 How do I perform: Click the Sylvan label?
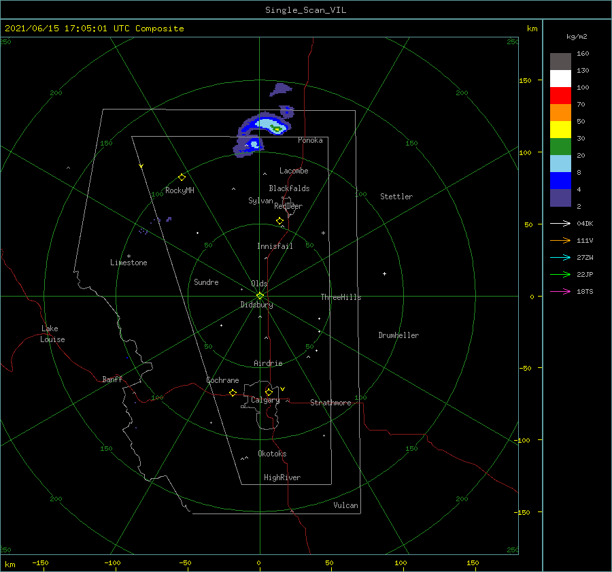[x=260, y=201]
